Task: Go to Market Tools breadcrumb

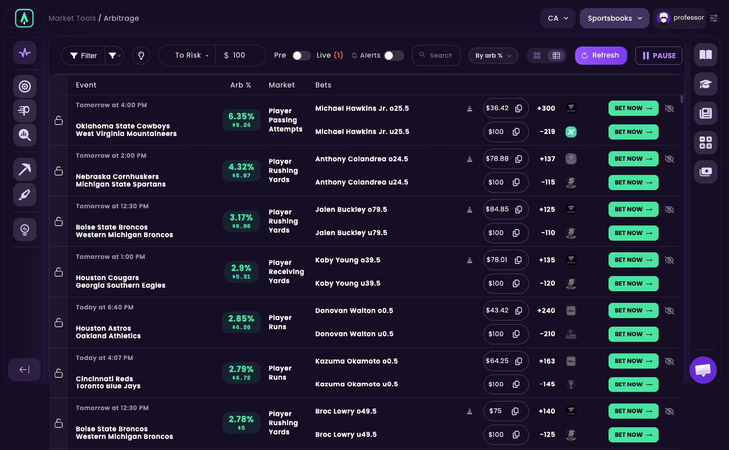Action: [72, 18]
